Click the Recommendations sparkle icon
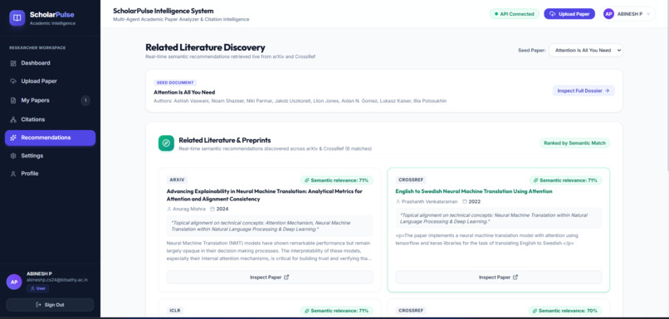 [13, 138]
